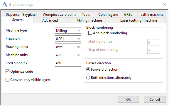Close the G-code settings dialog
Image resolution: width=169 pixels, height=106 pixels.
(x=164, y=4)
